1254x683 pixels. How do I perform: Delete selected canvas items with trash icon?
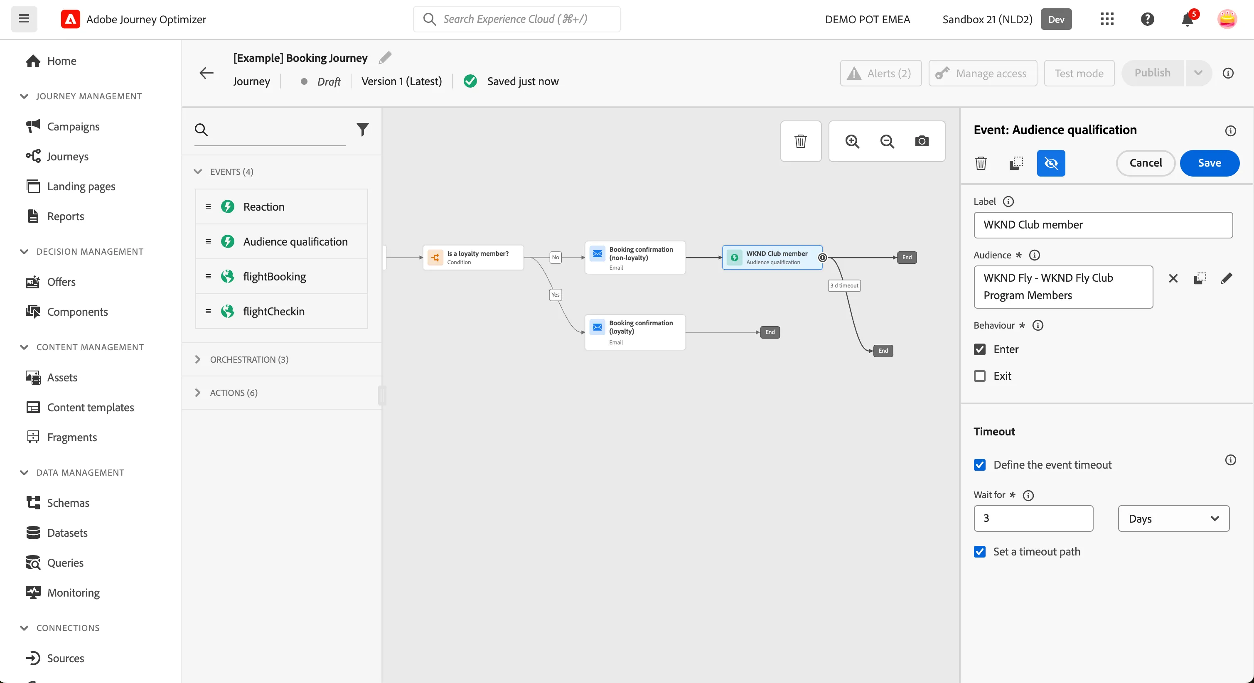tap(801, 141)
